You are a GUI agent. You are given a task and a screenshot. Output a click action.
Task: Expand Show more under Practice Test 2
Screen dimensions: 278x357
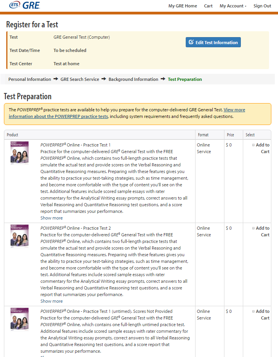(x=51, y=301)
